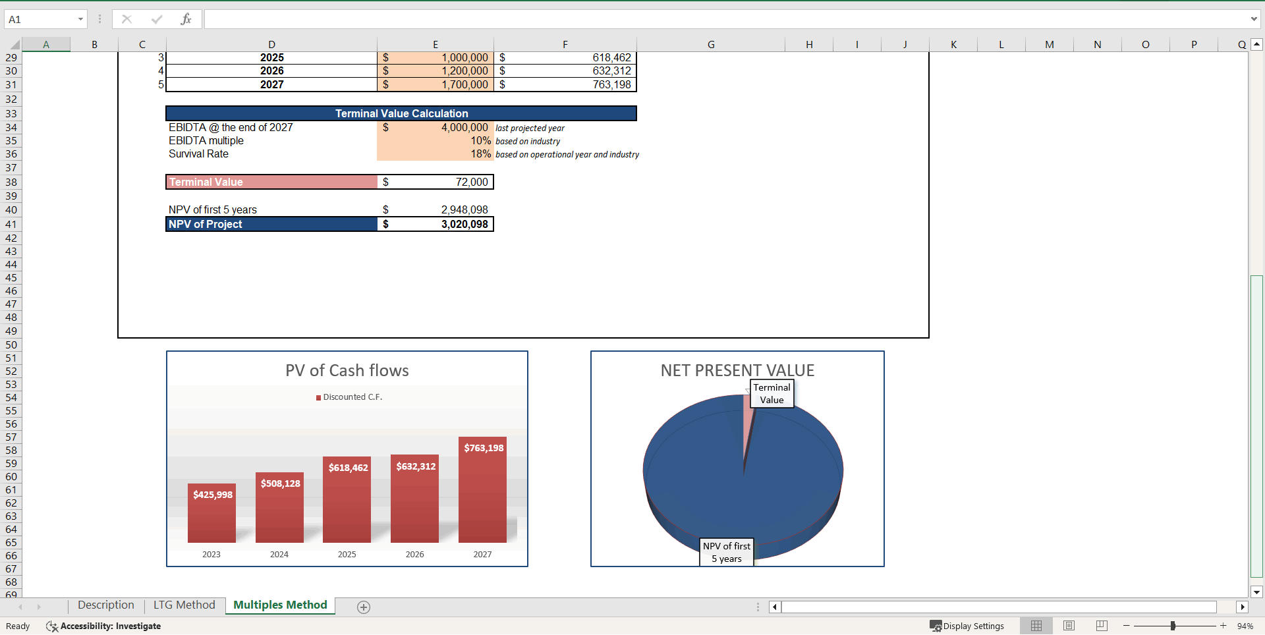Screen dimensions: 1265x635
Task: Select the Terminal Value amount cell
Action: click(x=435, y=182)
